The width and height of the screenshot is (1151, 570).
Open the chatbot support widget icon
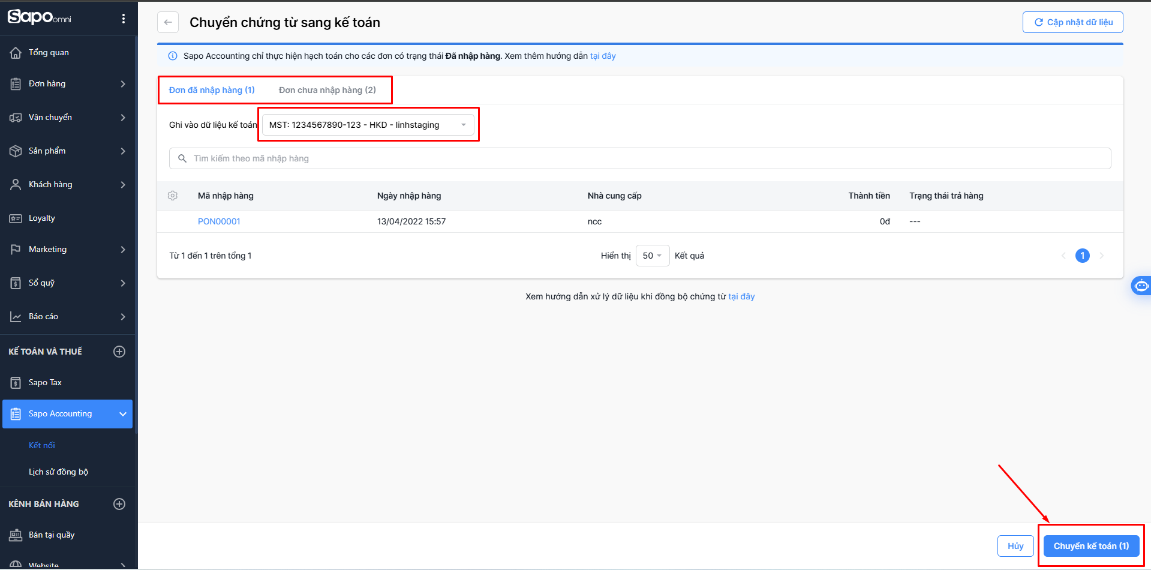[x=1141, y=286]
